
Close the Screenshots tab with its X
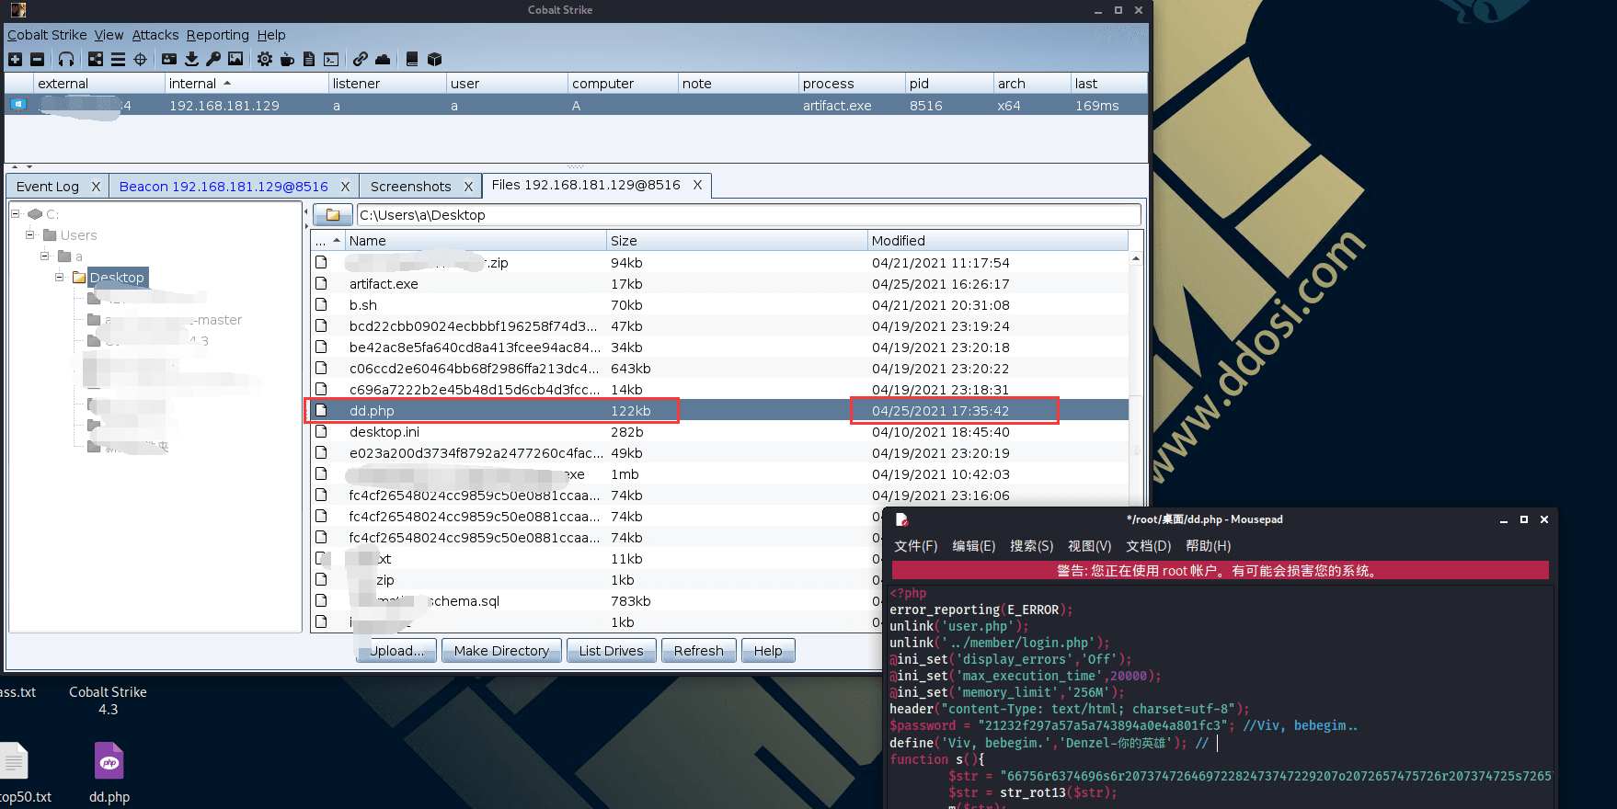pyautogui.click(x=468, y=187)
